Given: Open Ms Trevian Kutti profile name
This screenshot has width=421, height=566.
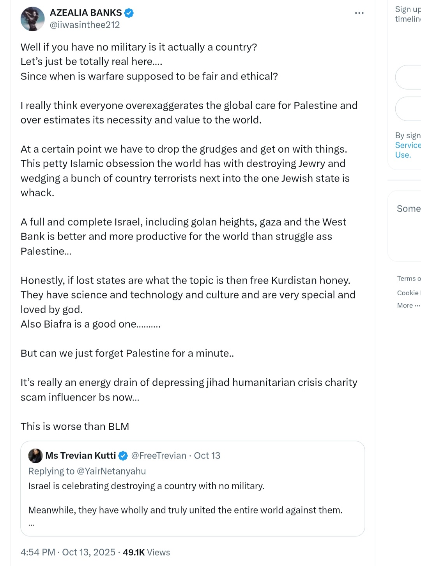Looking at the screenshot, I should coord(81,456).
